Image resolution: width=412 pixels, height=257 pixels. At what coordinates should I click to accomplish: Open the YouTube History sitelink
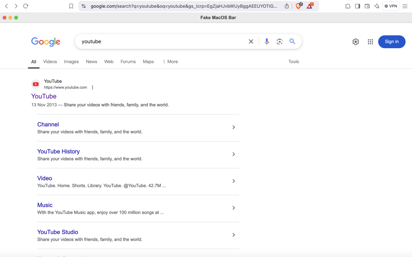coord(59,152)
